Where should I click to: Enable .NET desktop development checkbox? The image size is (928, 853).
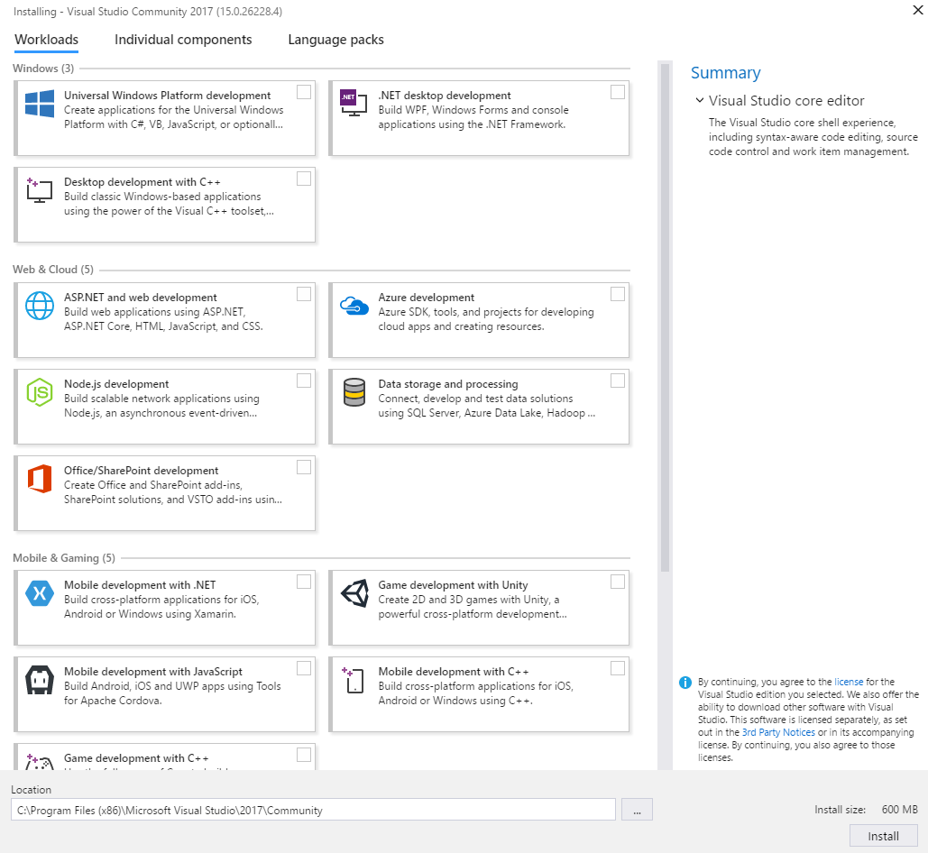pyautogui.click(x=617, y=92)
